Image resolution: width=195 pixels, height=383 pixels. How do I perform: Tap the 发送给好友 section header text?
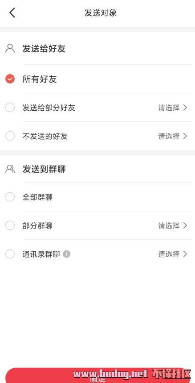pyautogui.click(x=44, y=49)
